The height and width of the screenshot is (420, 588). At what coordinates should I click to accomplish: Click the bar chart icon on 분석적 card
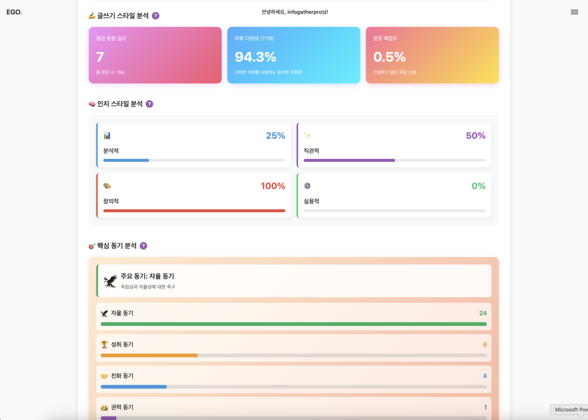click(107, 135)
